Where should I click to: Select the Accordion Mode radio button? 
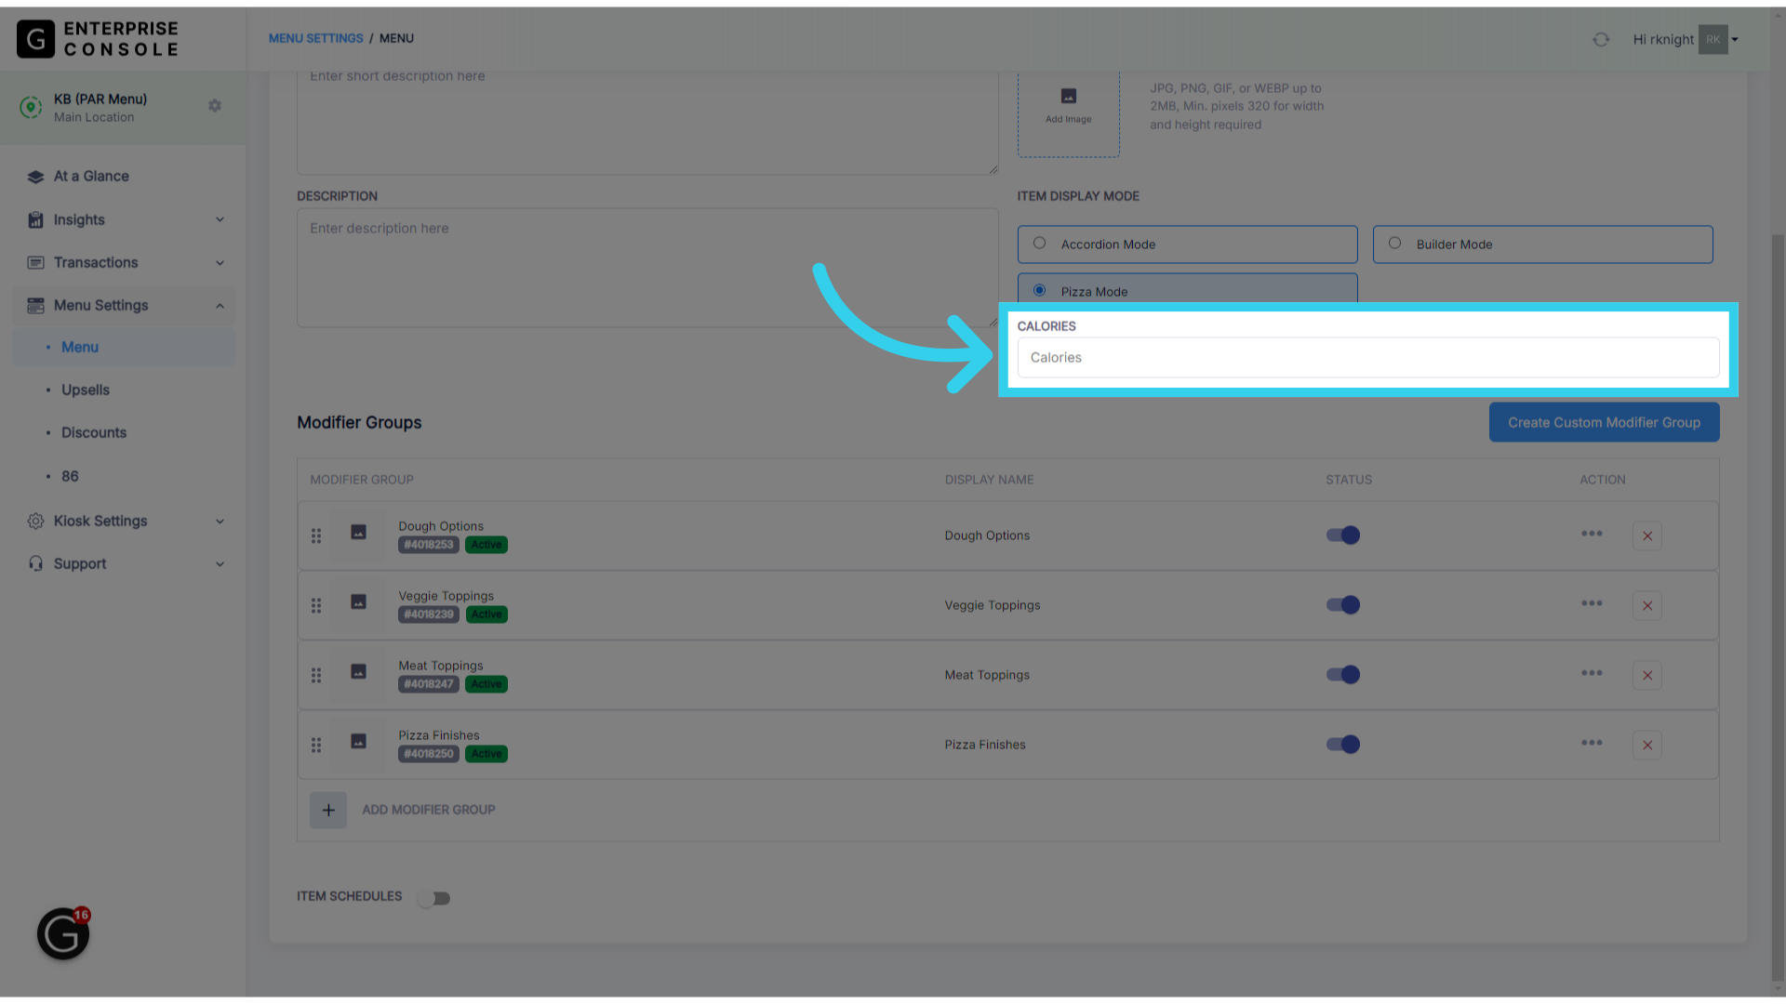click(1039, 243)
